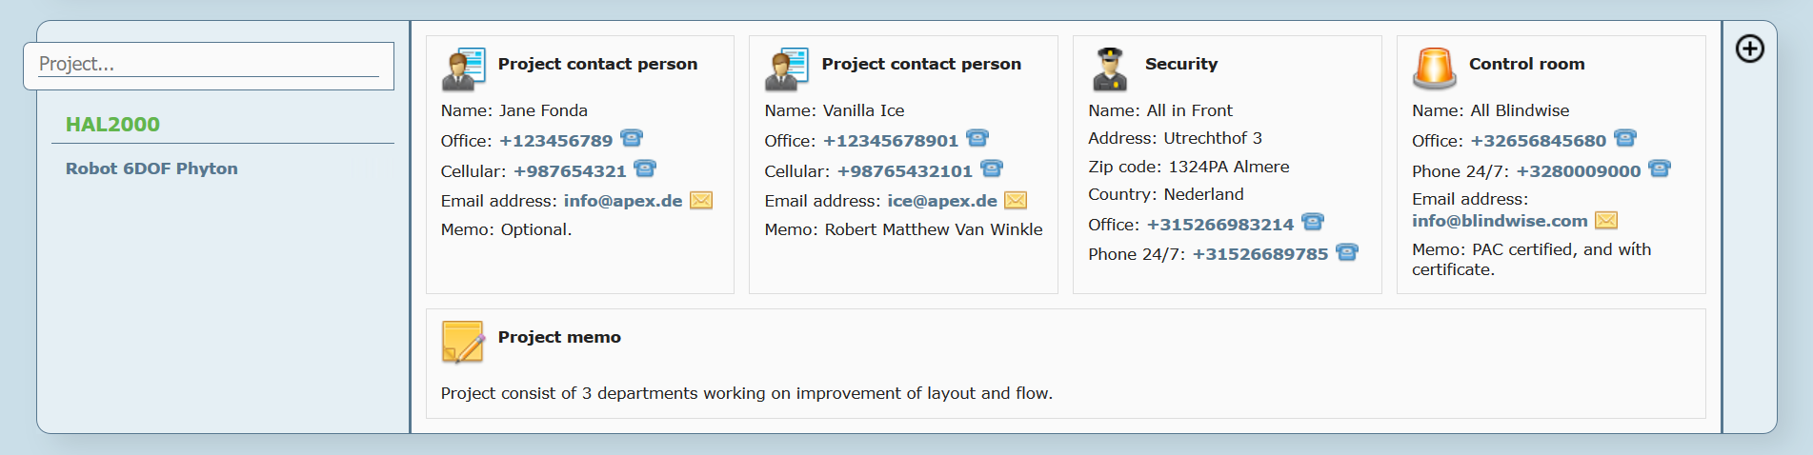Image resolution: width=1813 pixels, height=455 pixels.
Task: Click Vanilla Ice's cellular number +98765432101
Action: coord(905,171)
